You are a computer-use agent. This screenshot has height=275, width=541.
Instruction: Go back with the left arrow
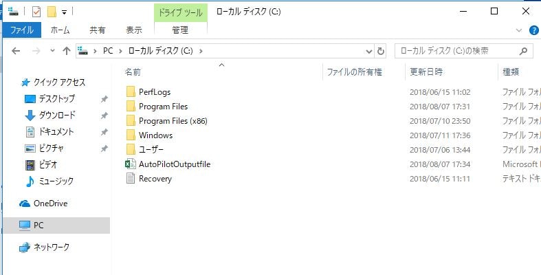click(x=16, y=51)
